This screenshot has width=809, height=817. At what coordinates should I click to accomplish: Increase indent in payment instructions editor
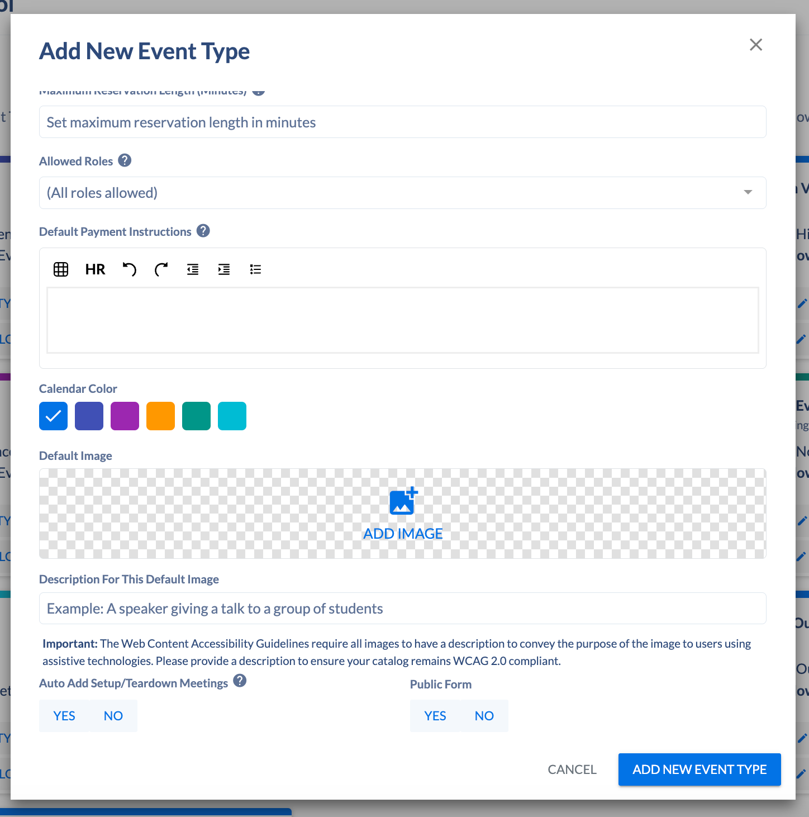[x=224, y=269]
